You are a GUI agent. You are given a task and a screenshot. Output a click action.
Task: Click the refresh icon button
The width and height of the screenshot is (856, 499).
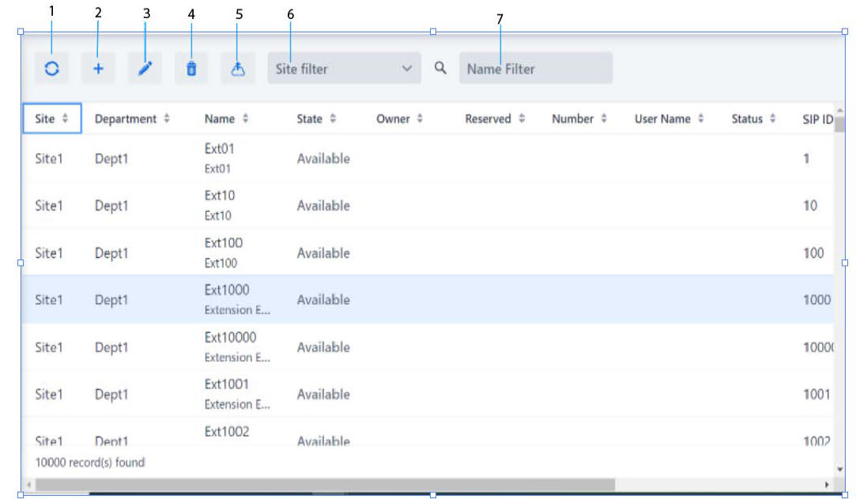(51, 69)
